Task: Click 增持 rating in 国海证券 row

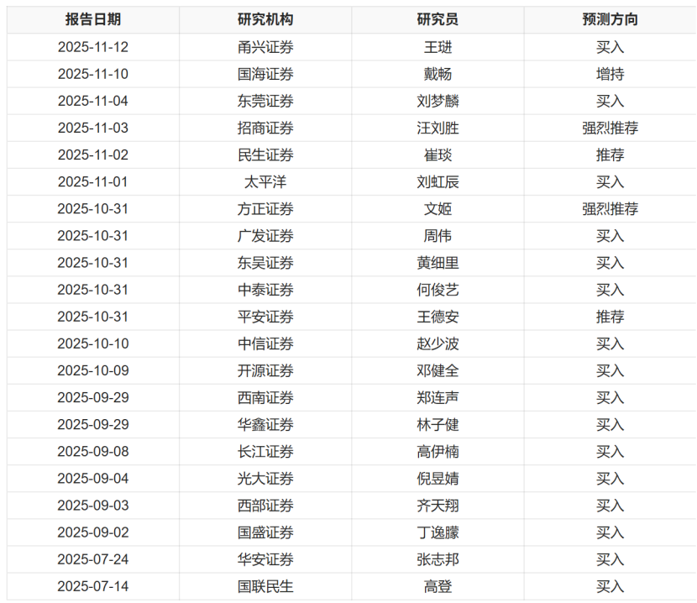Action: coord(610,74)
